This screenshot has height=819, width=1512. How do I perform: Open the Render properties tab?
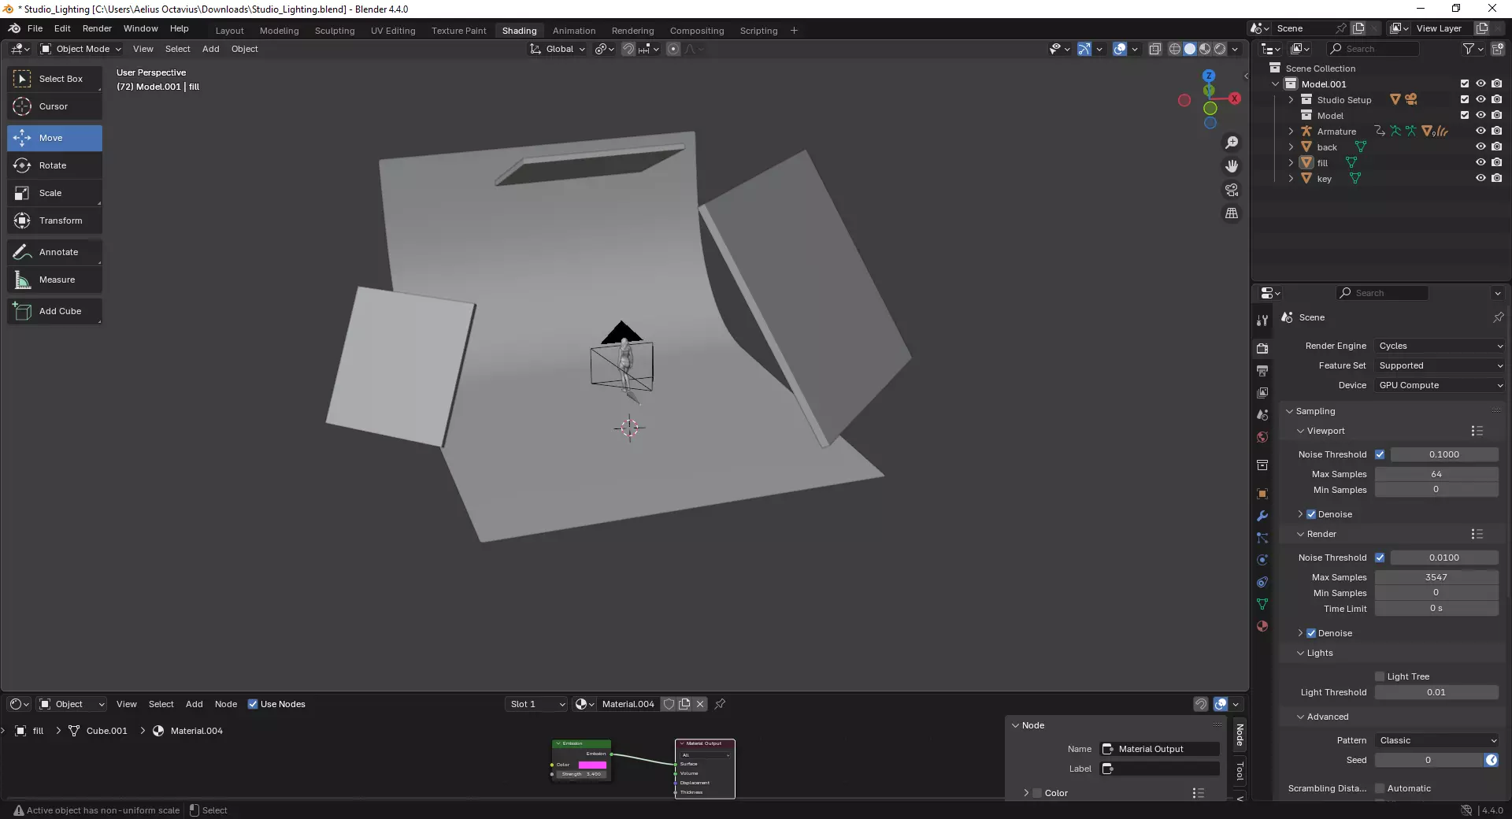1262,348
